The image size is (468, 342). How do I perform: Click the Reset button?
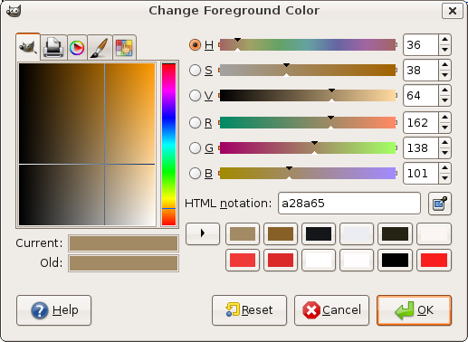(x=249, y=310)
